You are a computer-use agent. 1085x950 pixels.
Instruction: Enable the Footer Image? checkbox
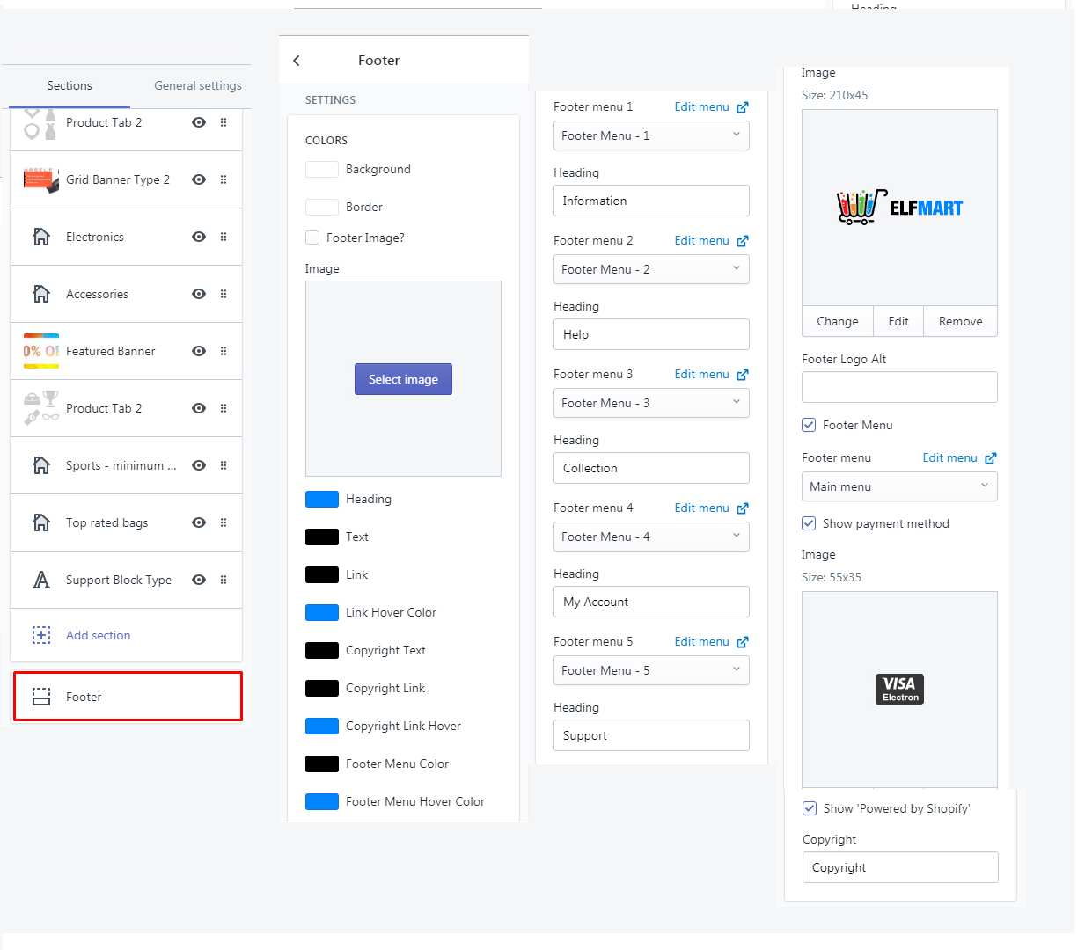312,237
